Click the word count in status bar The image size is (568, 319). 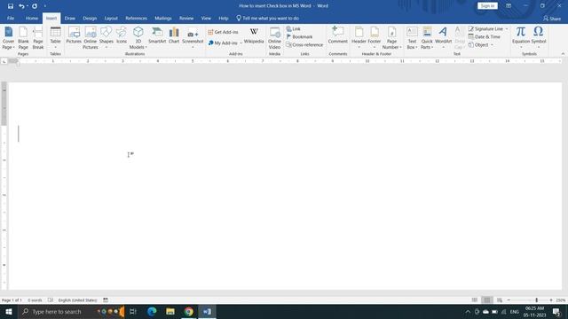(35, 300)
